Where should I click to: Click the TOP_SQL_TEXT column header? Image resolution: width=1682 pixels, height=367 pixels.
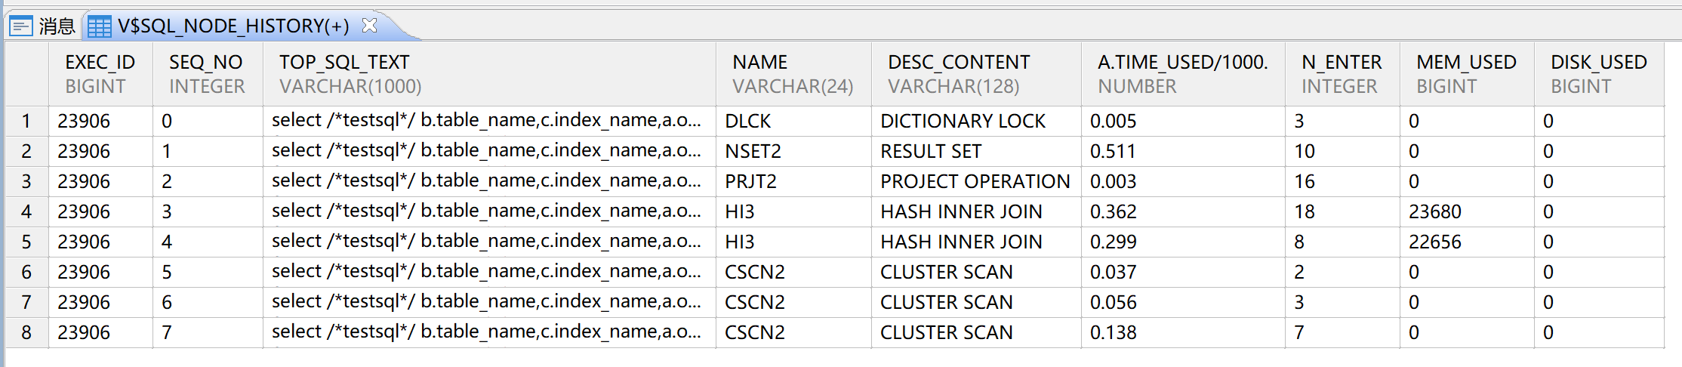point(489,74)
